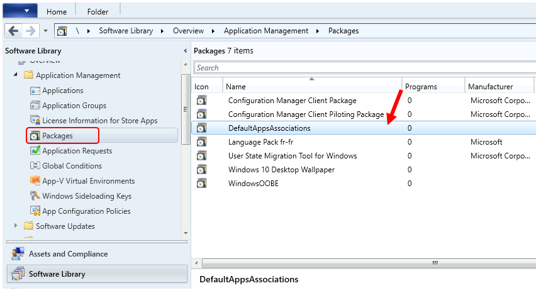Click the horizontal scrollbar left arrow

click(196, 263)
